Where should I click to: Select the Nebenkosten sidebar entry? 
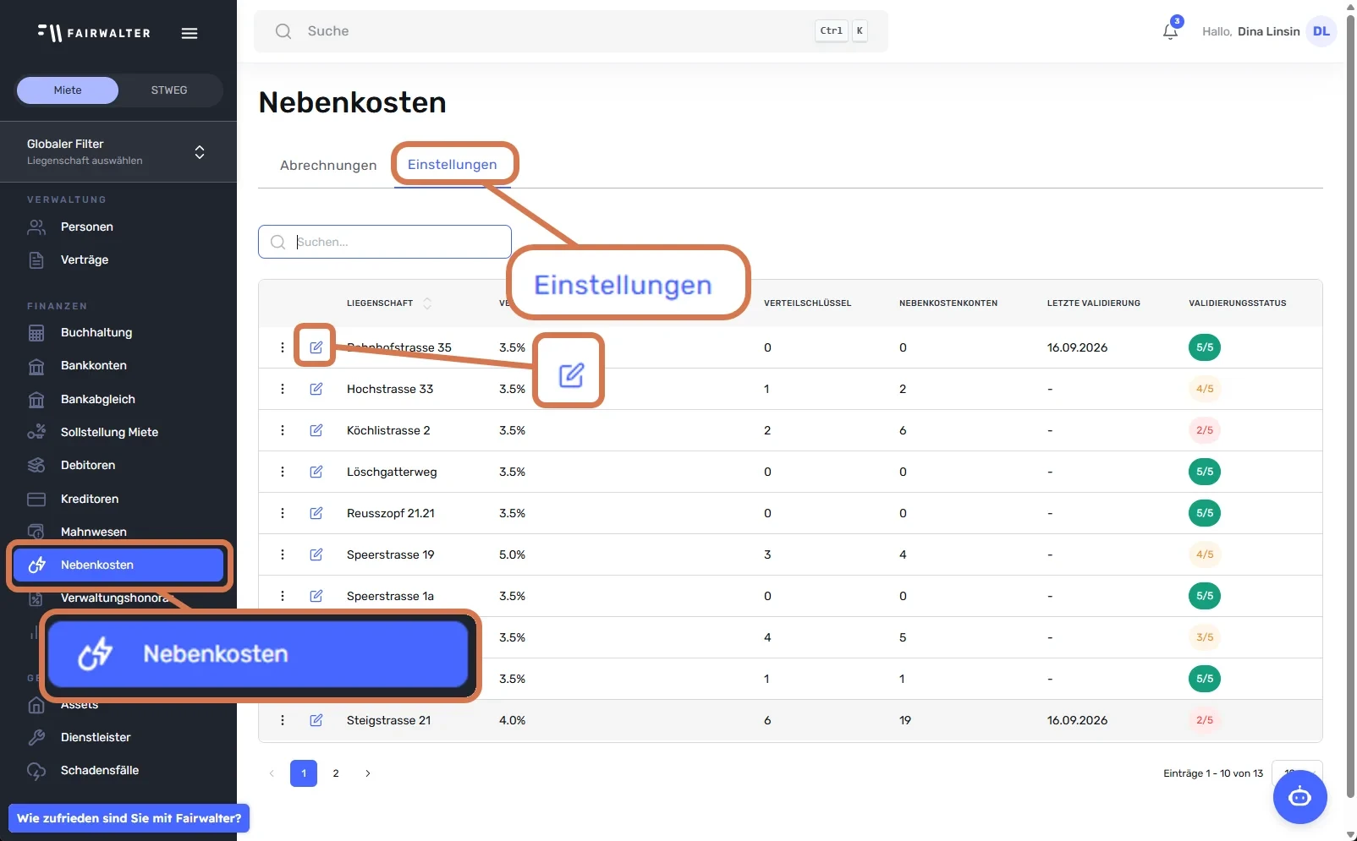point(118,565)
